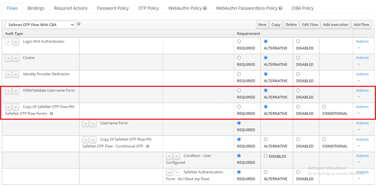The height and width of the screenshot is (187, 376).
Task: Move Cookie execution down with arrow
Action: tap(15, 58)
